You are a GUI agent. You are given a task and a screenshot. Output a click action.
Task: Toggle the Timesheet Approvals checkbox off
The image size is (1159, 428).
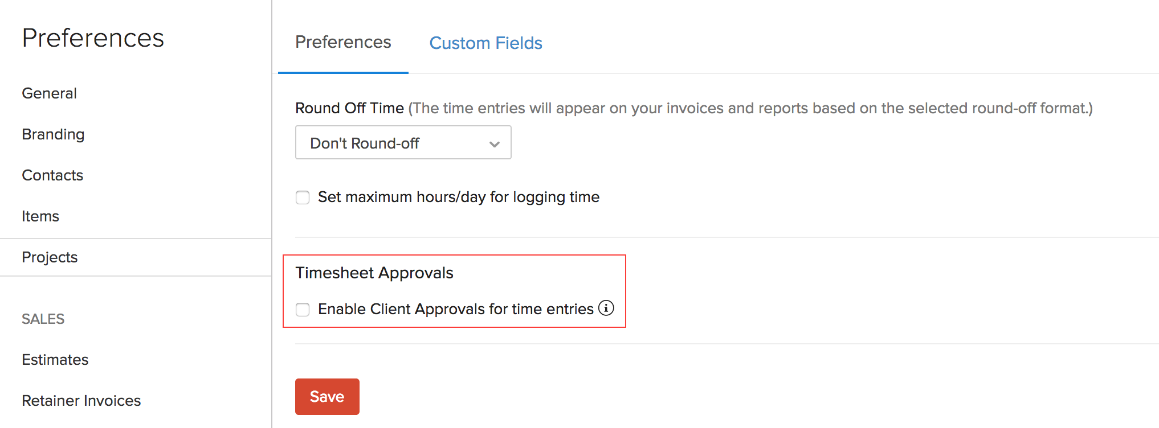[x=302, y=309]
